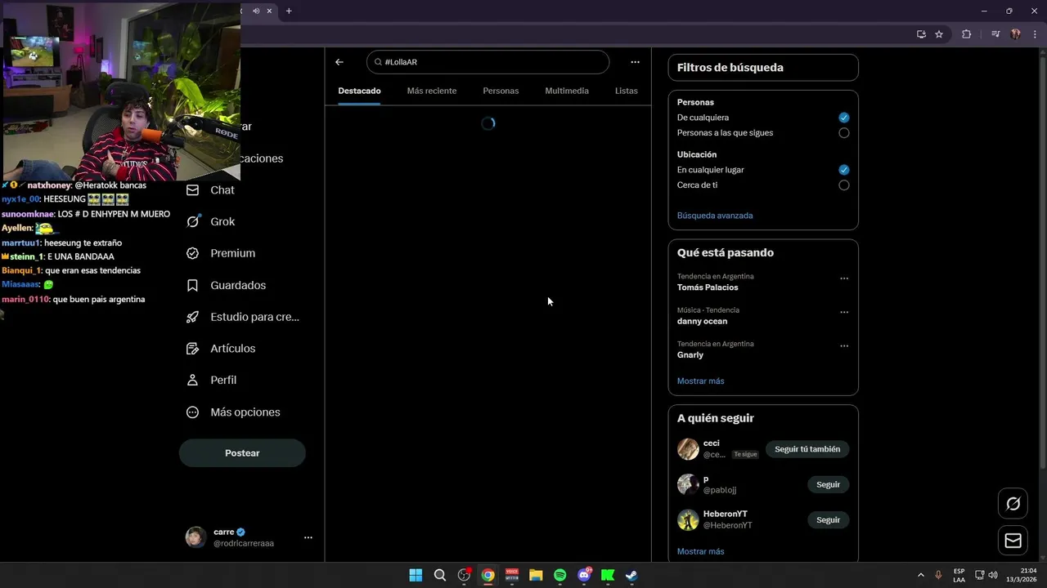Select Personas a las que sigues filter

point(844,132)
